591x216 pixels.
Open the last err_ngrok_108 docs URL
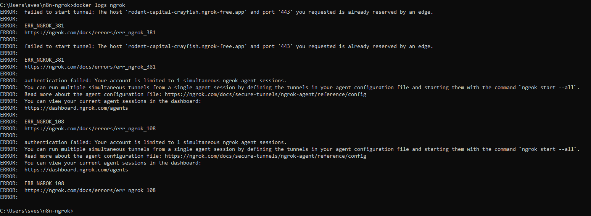[x=90, y=190]
